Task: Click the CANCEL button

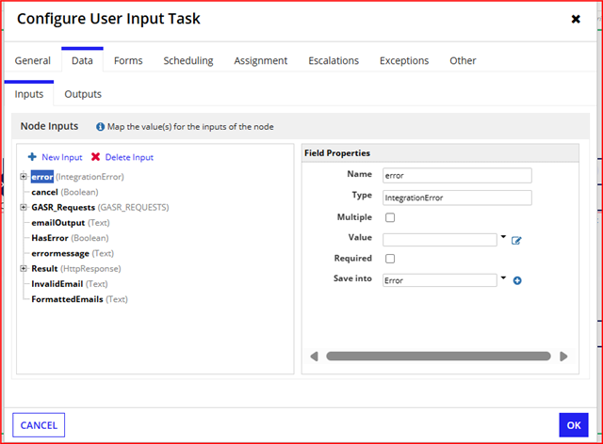Action: [39, 425]
